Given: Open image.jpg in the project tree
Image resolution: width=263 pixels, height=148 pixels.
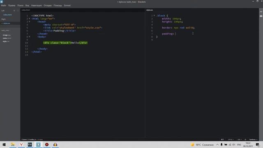Looking at the screenshot, I should point(7,35).
